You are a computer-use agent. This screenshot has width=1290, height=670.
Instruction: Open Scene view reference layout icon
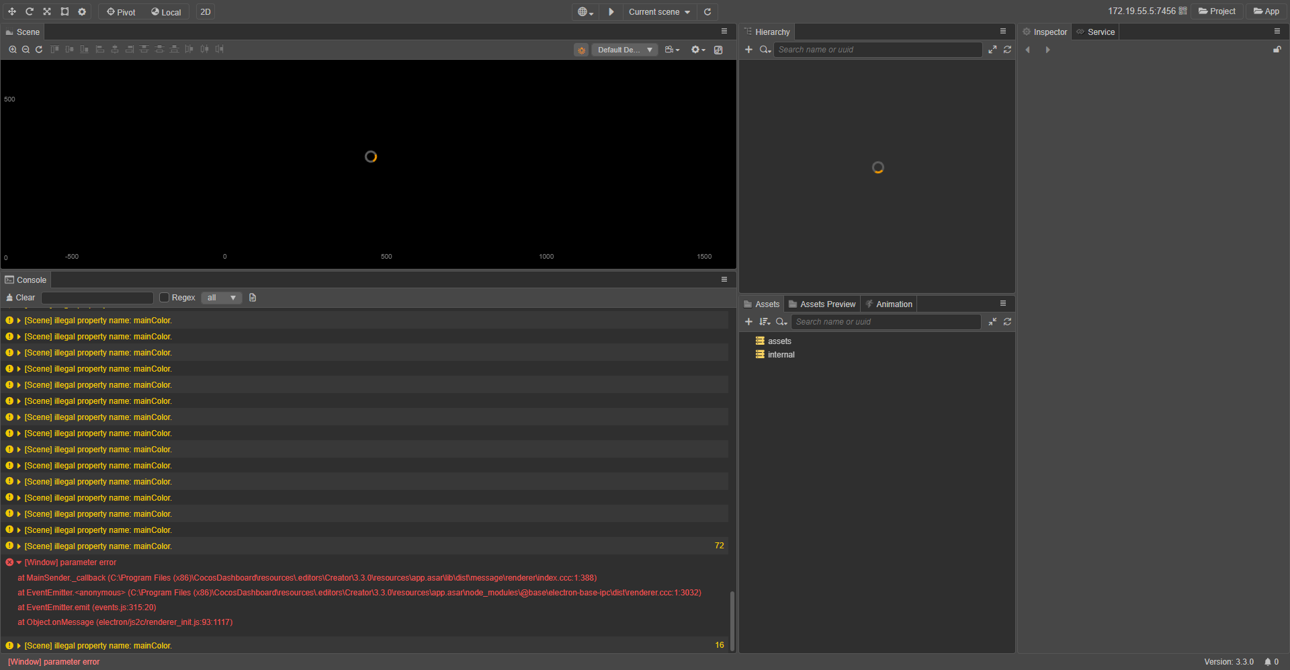tap(718, 50)
